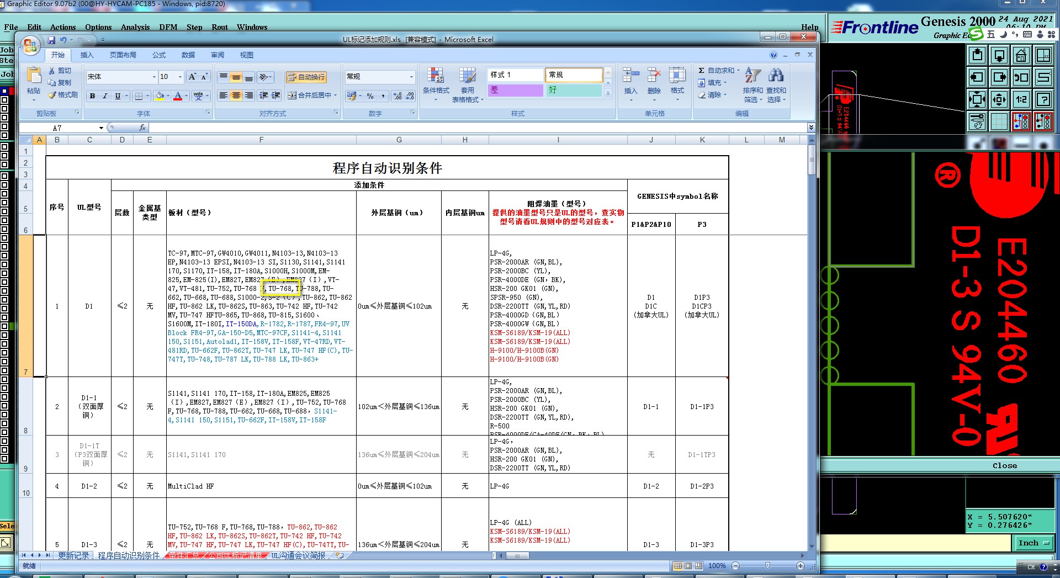This screenshot has height=578, width=1060.
Task: Click the Inch units button
Action: coord(1033,543)
